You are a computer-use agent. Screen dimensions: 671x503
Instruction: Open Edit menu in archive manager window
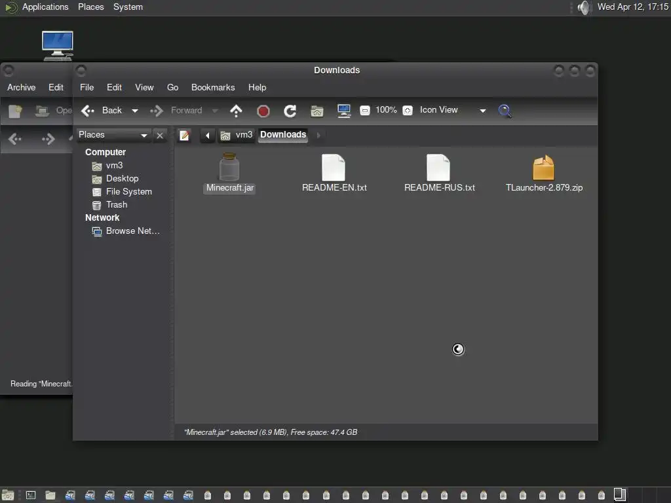(56, 87)
